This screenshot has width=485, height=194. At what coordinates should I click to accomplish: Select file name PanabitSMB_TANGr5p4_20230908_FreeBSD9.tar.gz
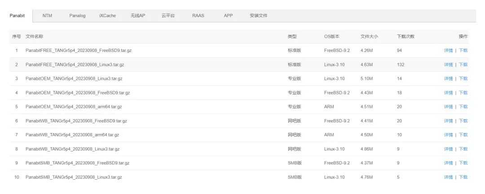point(77,163)
